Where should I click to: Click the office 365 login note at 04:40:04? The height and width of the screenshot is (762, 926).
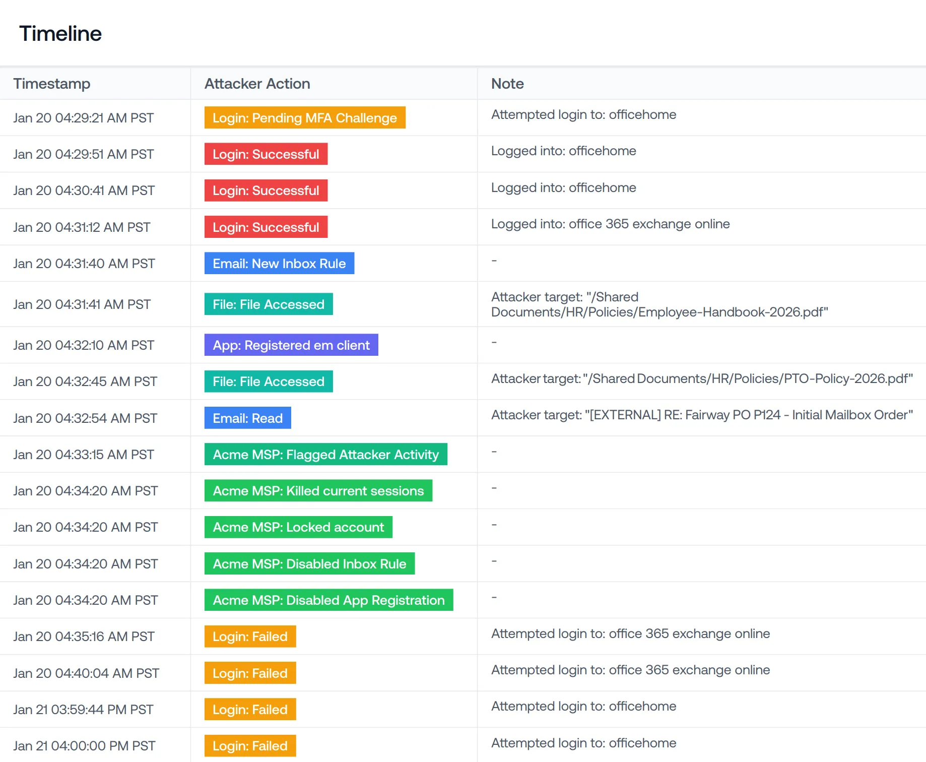pos(630,670)
